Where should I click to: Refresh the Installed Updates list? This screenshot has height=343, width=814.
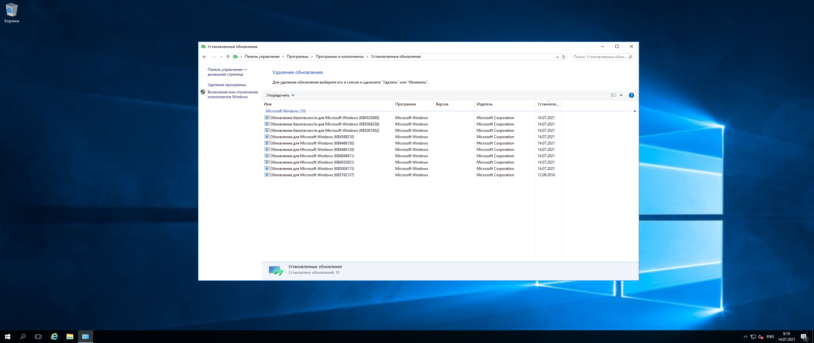564,57
